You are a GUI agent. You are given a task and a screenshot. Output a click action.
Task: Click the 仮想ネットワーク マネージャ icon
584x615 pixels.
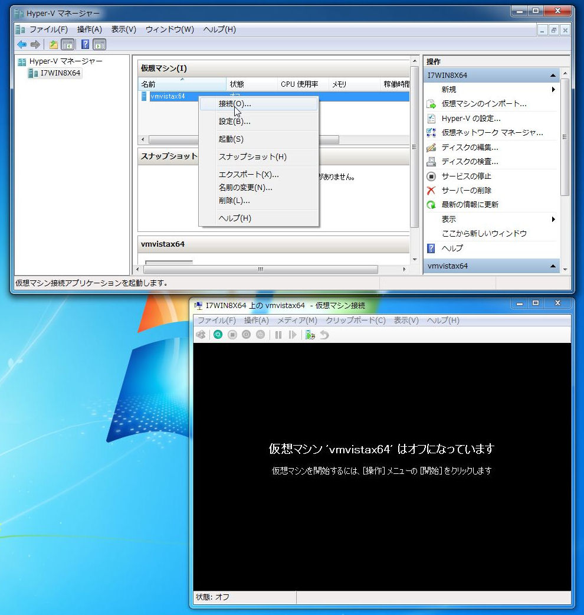[x=431, y=133]
